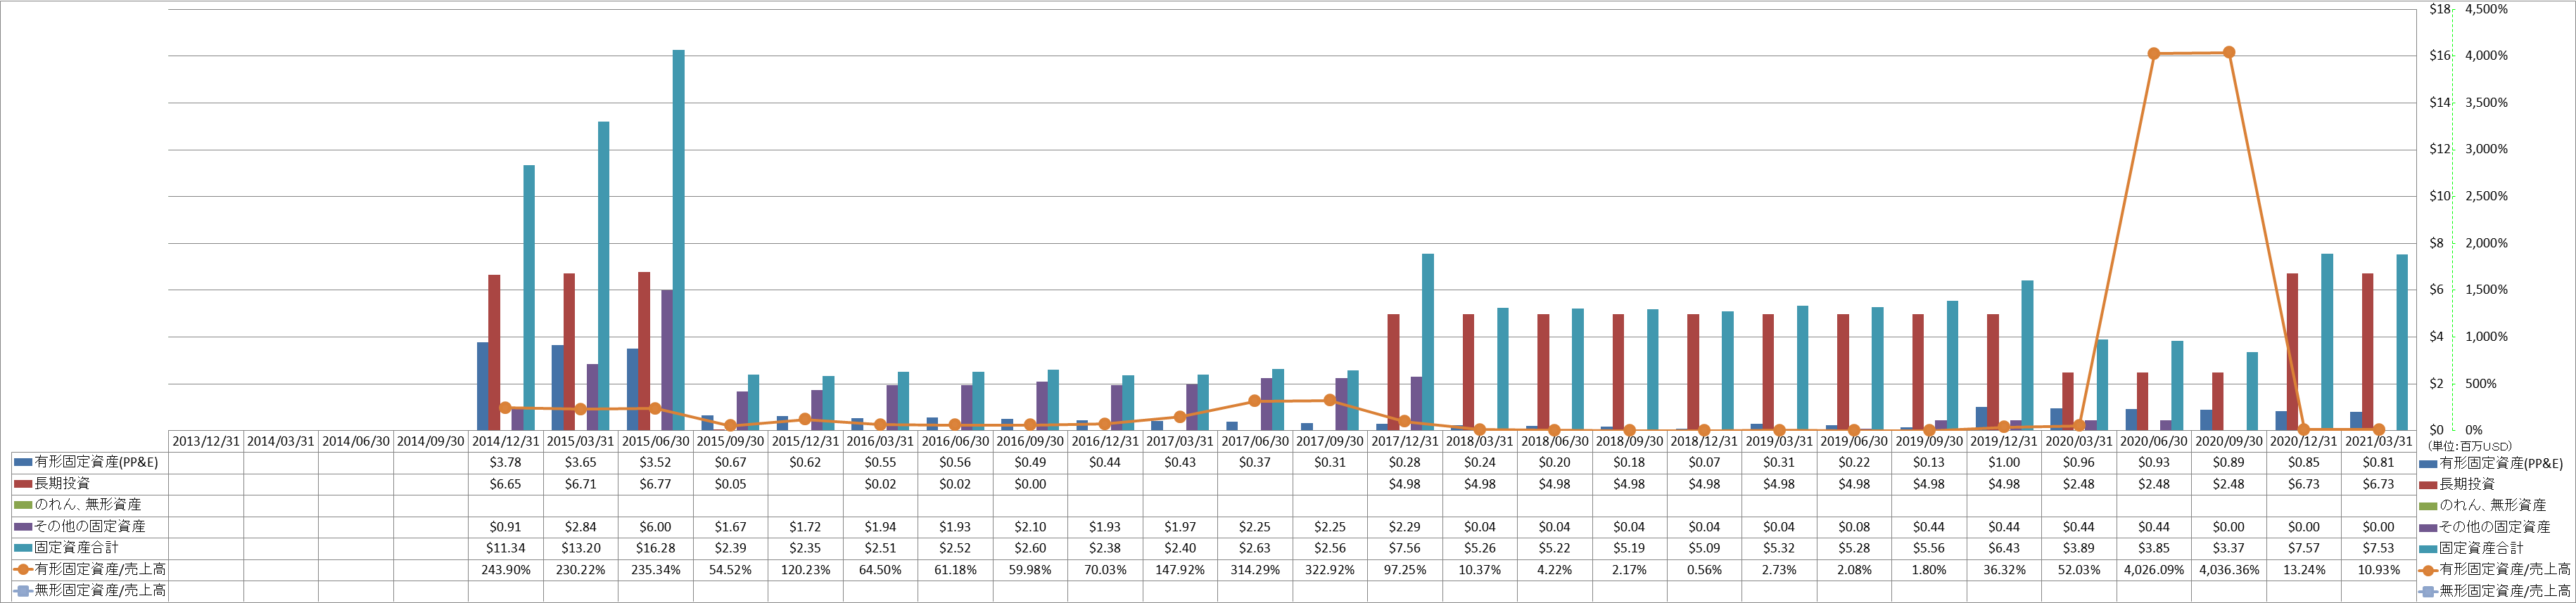Click the 314.29% ratio cell

(x=1255, y=570)
